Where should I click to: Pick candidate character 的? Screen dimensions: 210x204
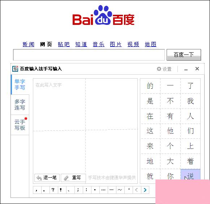[x=150, y=86]
